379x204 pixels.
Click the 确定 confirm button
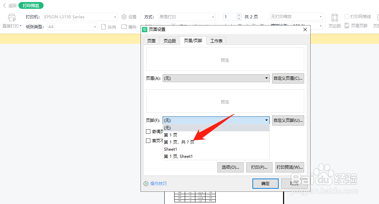265,184
